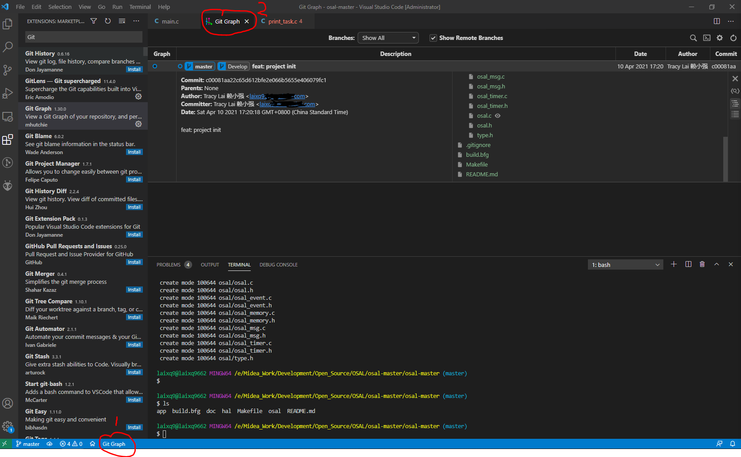741x457 pixels.
Task: Open the Extensions view icon
Action: click(8, 139)
